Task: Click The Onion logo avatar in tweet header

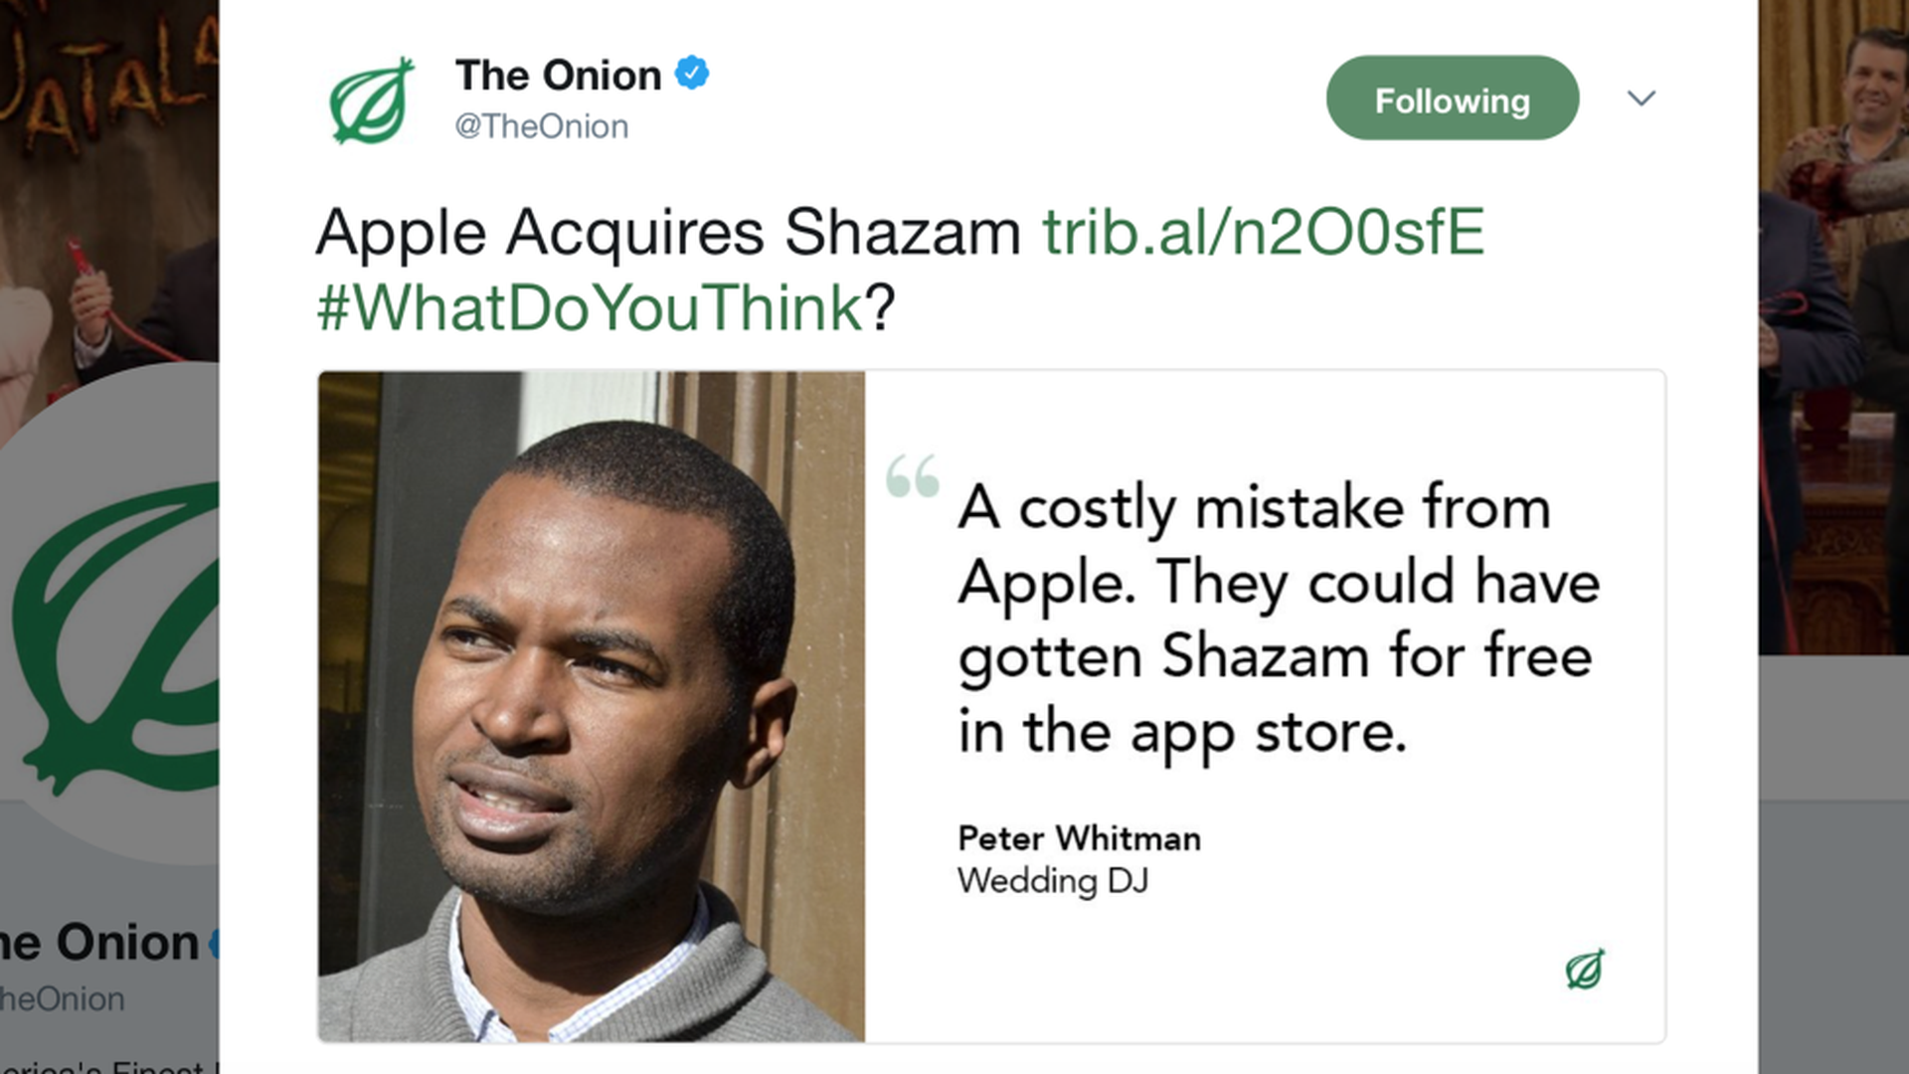Action: tap(372, 100)
